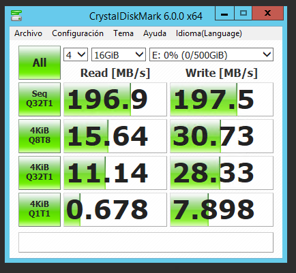Screen dimensions: 296x273
Task: Open the Archivo menu
Action: click(28, 33)
